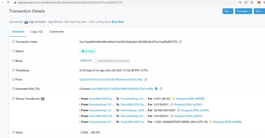Viewport: 265px width, 138px height.
Task: Click the Transaction Details heading
Action: tap(27, 11)
